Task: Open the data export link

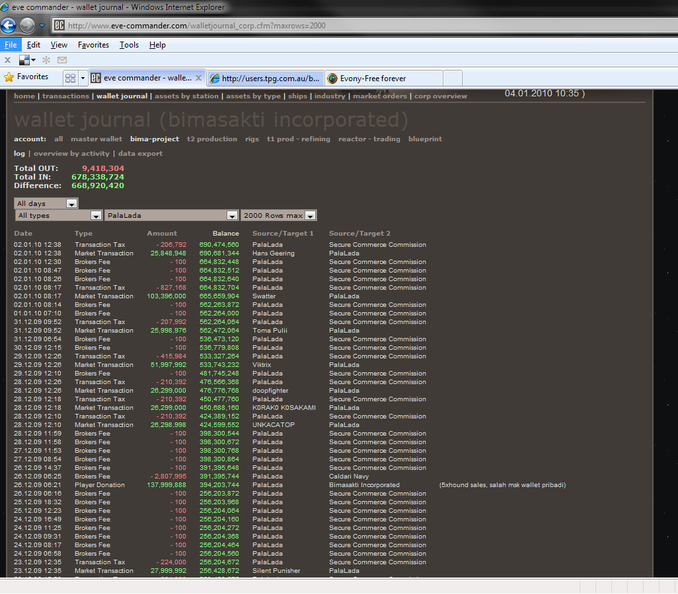Action: click(x=141, y=153)
